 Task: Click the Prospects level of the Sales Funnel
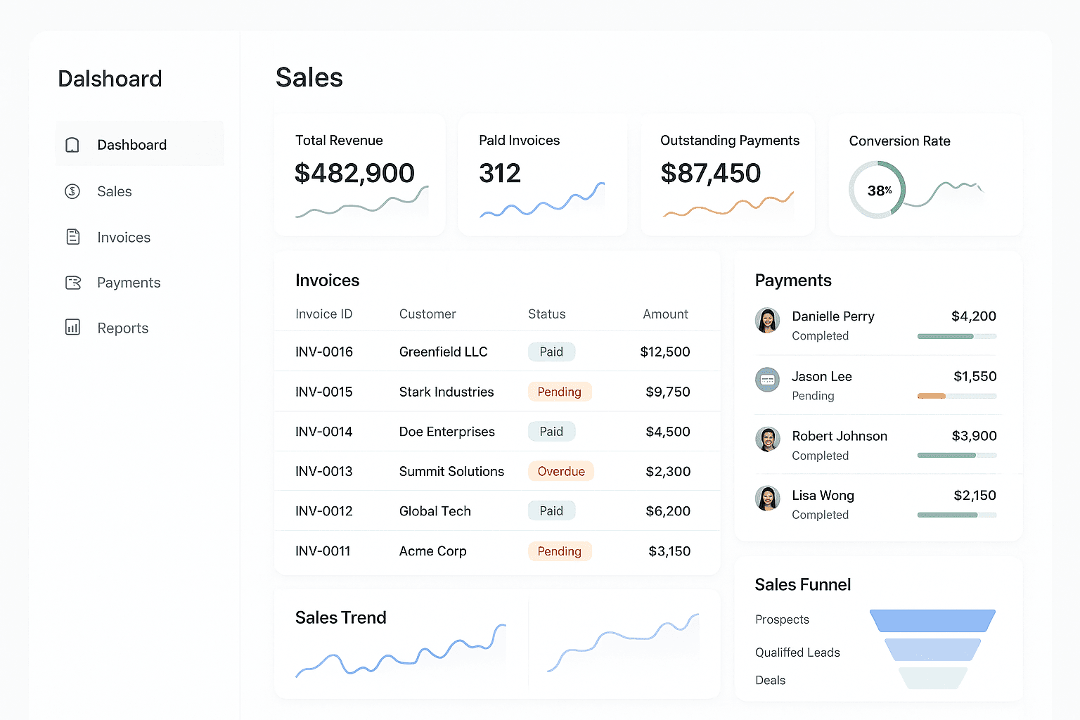pyautogui.click(x=932, y=620)
